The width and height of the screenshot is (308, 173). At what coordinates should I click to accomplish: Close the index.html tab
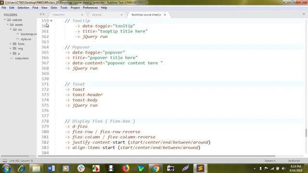click(82, 15)
